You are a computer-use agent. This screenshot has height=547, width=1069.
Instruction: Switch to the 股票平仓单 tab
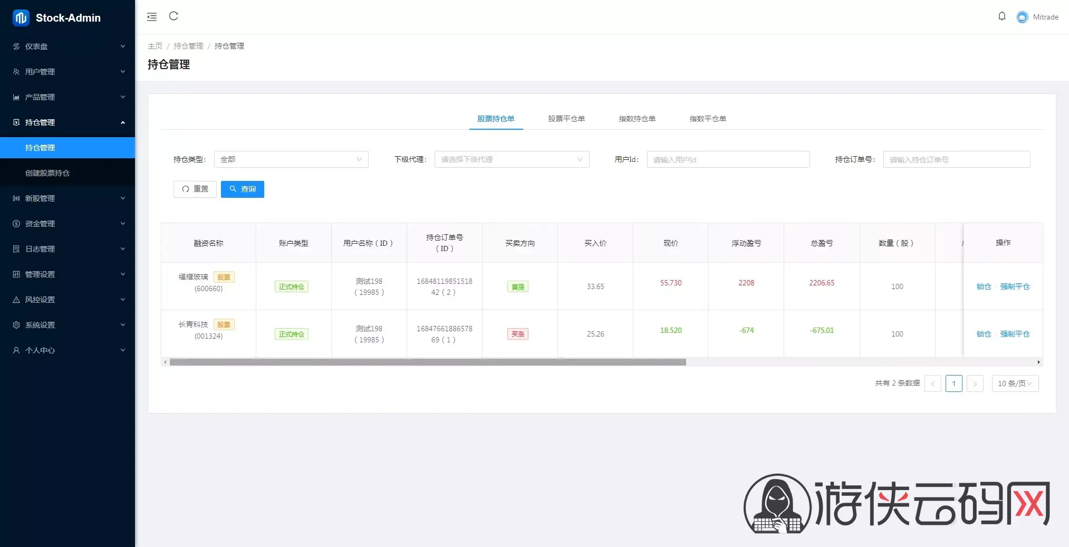566,119
